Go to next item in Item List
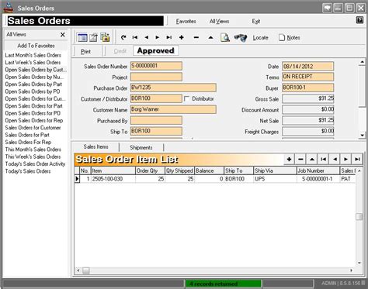Viewport: 368px width, 289px height. pos(346,159)
